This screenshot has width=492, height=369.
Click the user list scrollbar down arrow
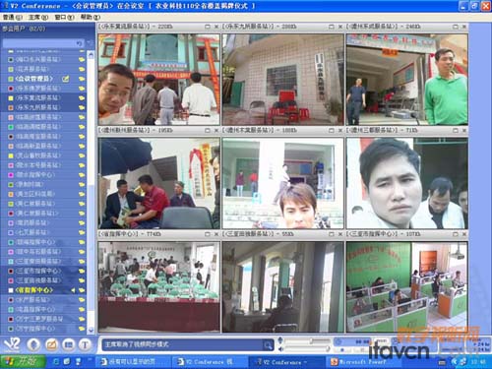click(x=91, y=330)
